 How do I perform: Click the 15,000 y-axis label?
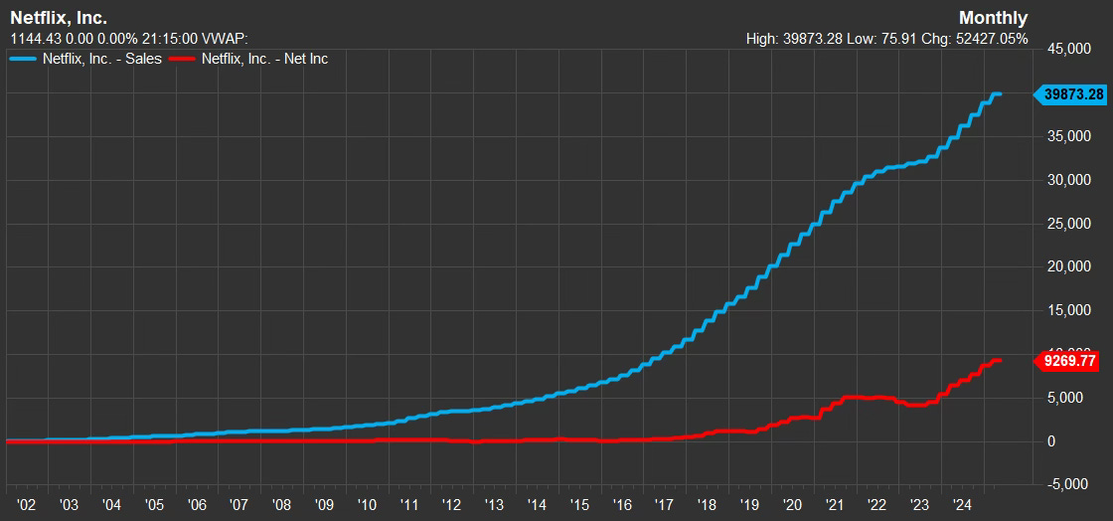coord(1069,311)
